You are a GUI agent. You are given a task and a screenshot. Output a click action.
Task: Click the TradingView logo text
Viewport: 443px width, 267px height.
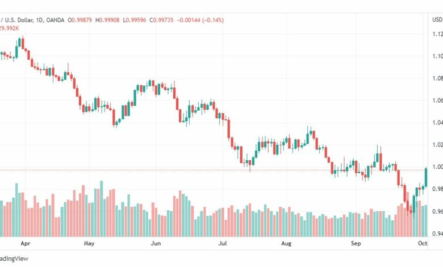pos(14,258)
